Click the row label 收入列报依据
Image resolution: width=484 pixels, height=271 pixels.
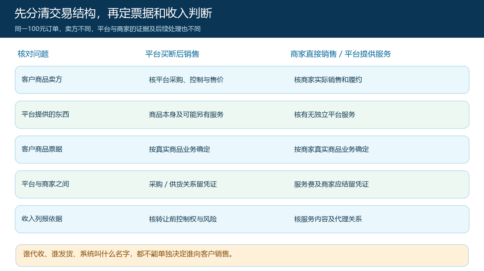click(x=42, y=219)
